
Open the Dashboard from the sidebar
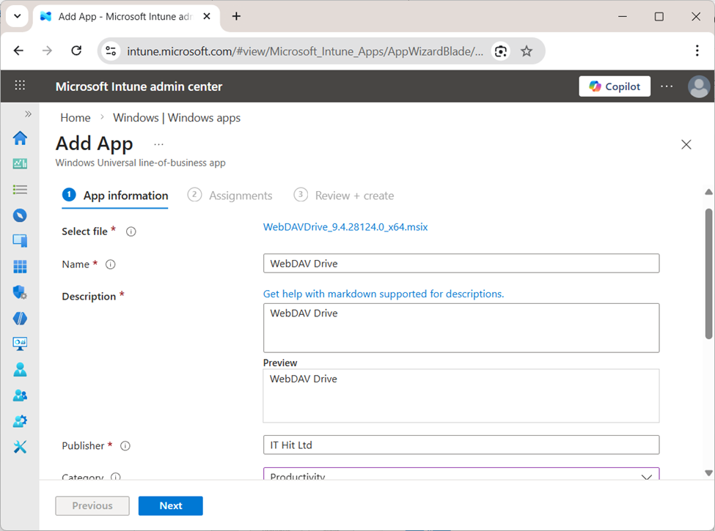(x=20, y=163)
